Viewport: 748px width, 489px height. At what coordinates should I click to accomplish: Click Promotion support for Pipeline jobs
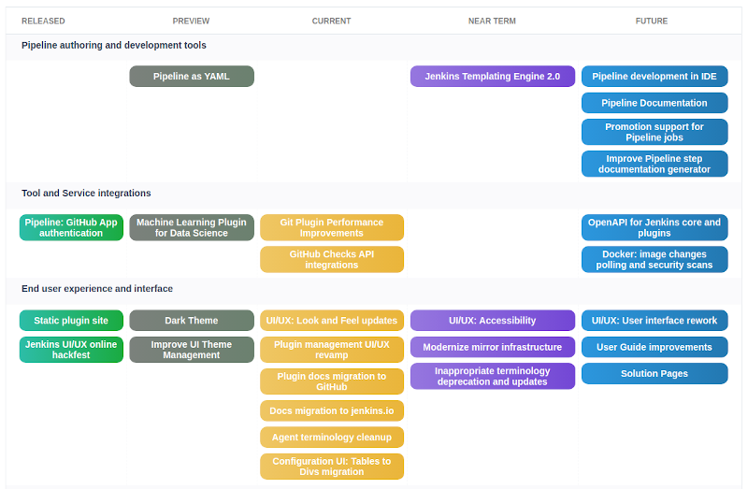coord(654,132)
